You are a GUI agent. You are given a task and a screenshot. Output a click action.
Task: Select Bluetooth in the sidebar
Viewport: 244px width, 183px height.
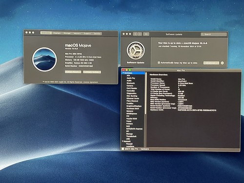[131, 83]
